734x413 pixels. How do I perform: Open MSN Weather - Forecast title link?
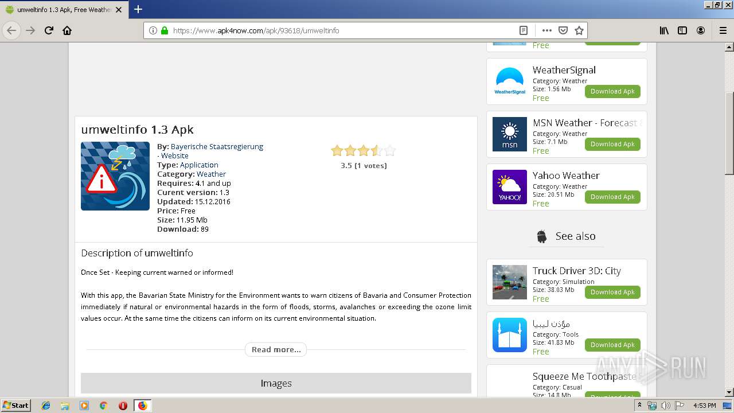point(587,123)
